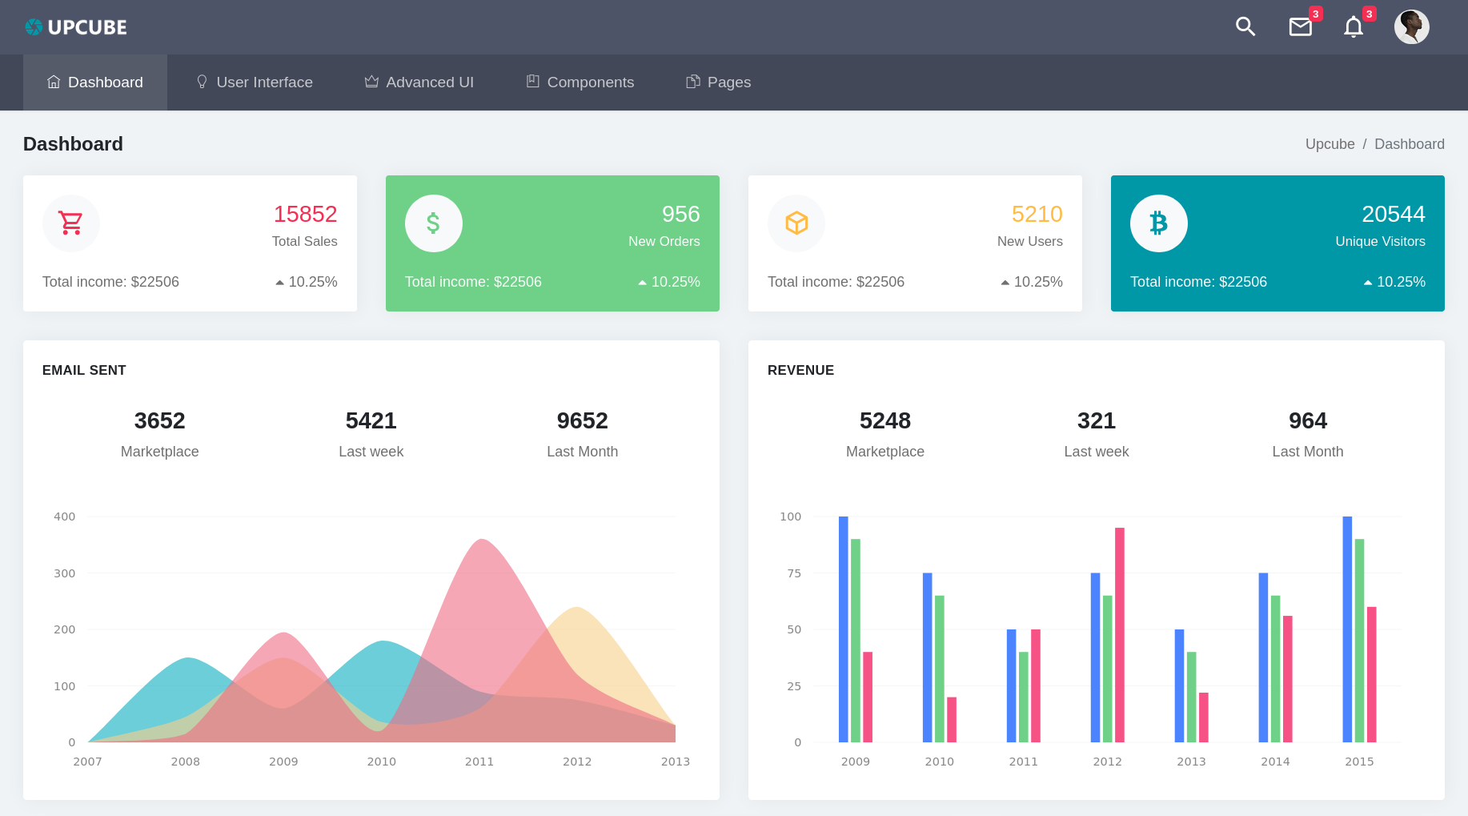The image size is (1468, 816).
Task: Open the Components menu
Action: coord(580,82)
